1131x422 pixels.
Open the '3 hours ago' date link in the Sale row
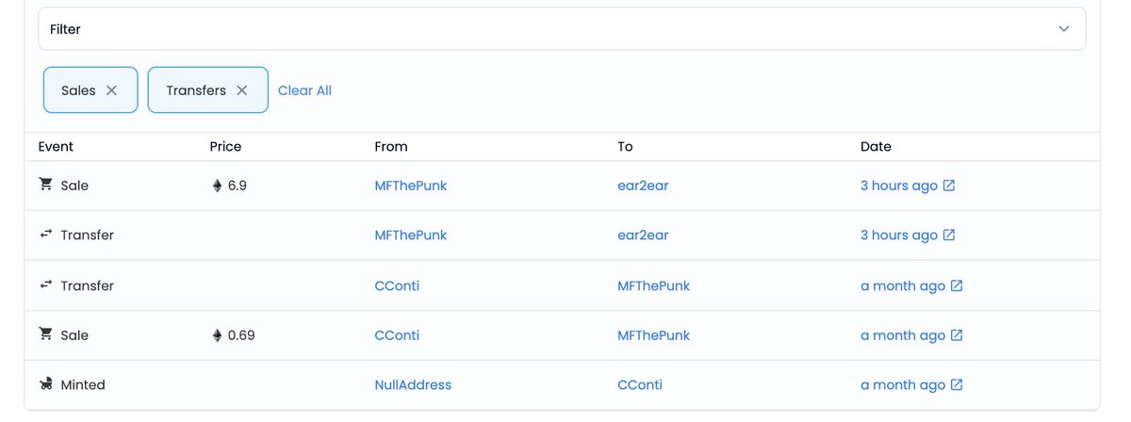click(899, 186)
